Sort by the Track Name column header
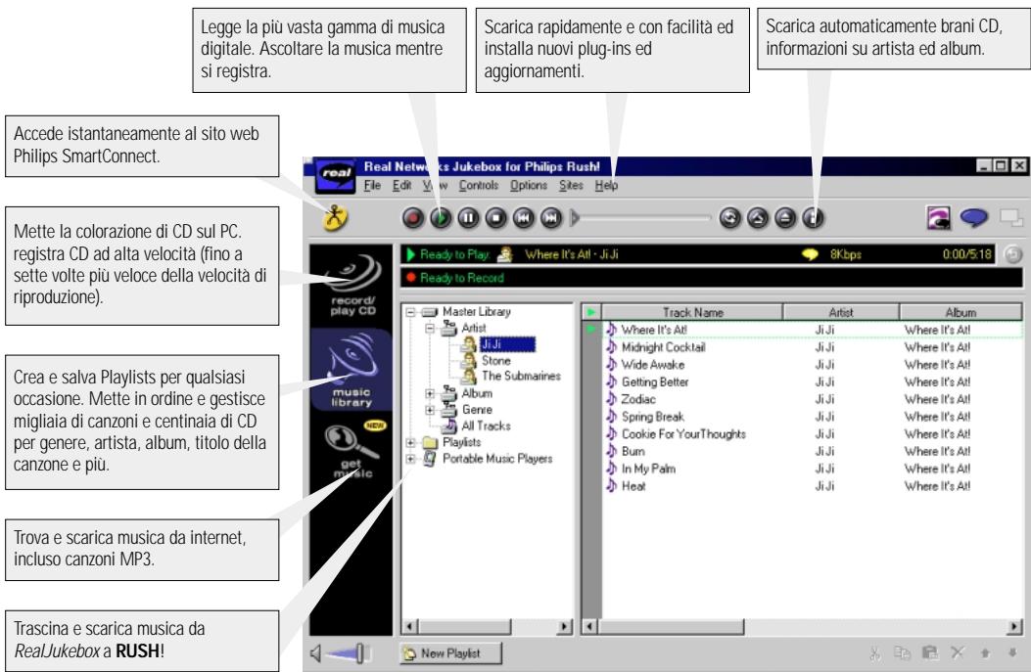Screen dimensions: 1031x672 (x=692, y=313)
